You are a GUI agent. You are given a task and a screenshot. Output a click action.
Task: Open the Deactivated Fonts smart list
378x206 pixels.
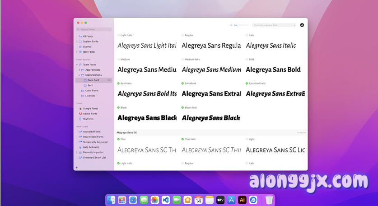93,137
